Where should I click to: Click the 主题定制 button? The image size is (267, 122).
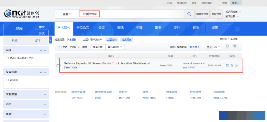tap(112, 40)
